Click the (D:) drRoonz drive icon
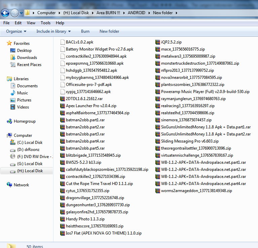This screenshot has height=248, width=258. (x=13, y=150)
